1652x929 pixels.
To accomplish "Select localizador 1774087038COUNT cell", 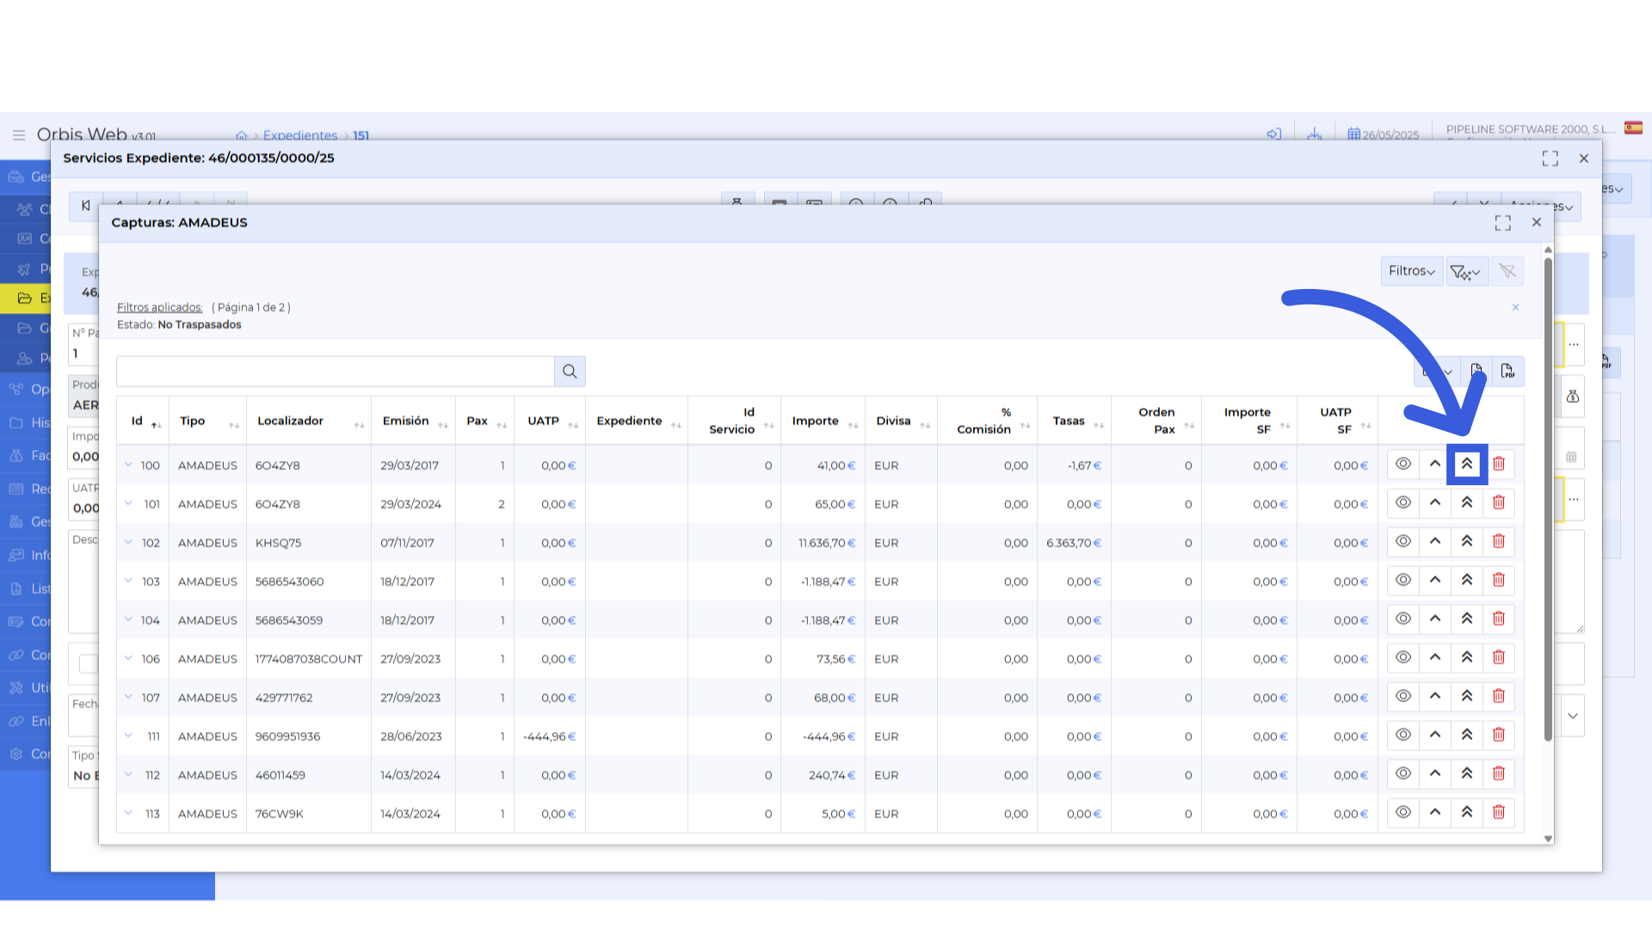I will pyautogui.click(x=309, y=660).
